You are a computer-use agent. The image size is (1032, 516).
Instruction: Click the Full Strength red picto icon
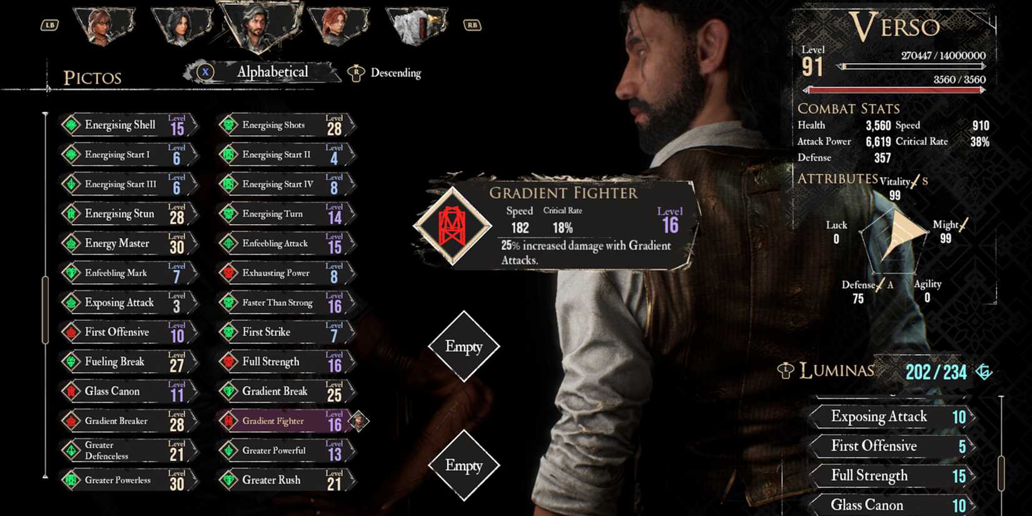coord(229,362)
